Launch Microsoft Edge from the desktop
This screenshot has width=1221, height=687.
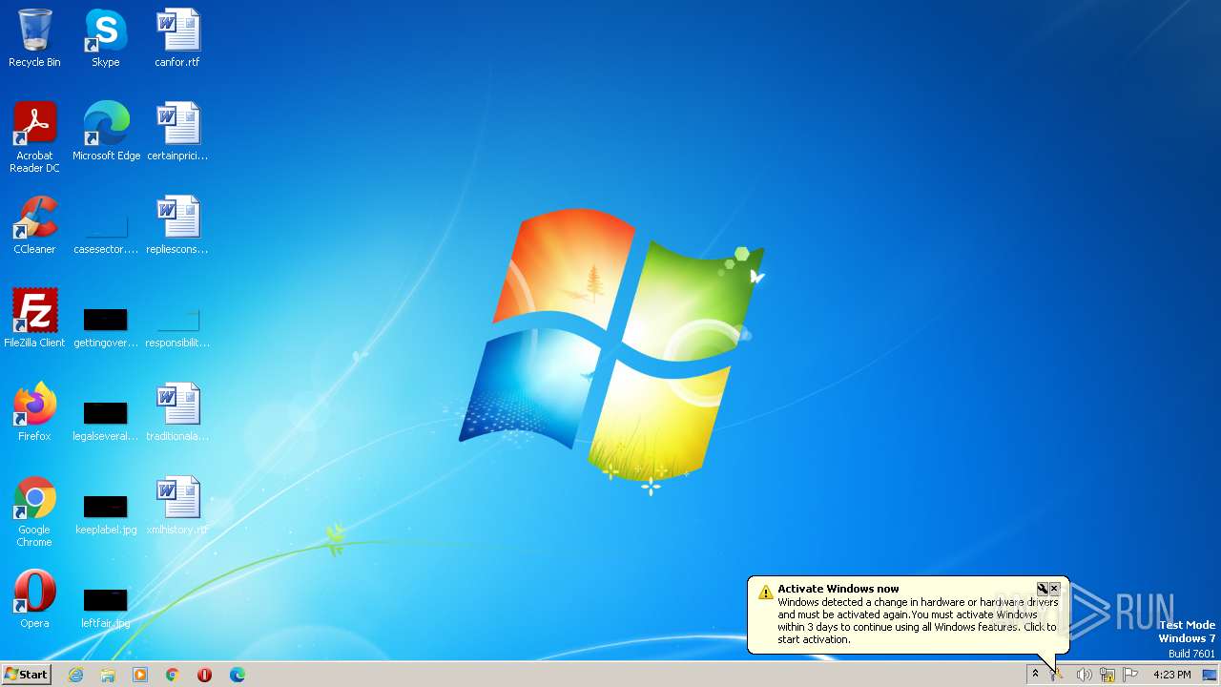coord(106,131)
